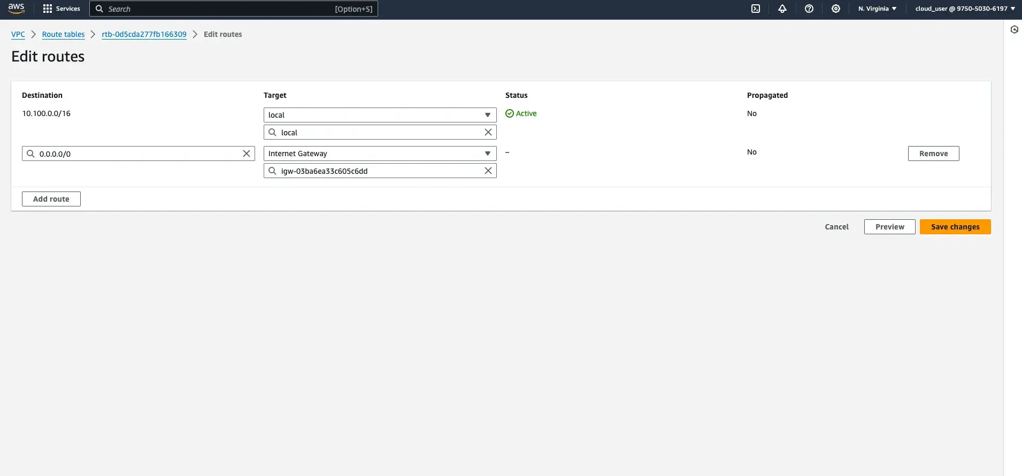Screen dimensions: 1022x476
Task: Open the rtb-0d5cda277fb166309 breadcrumb link
Action: (144, 34)
